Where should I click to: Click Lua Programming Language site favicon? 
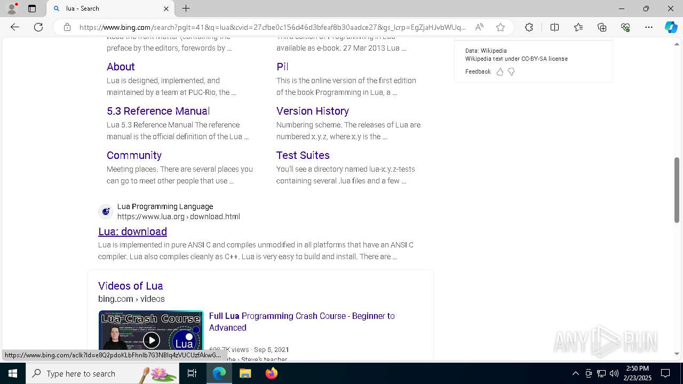pos(106,212)
